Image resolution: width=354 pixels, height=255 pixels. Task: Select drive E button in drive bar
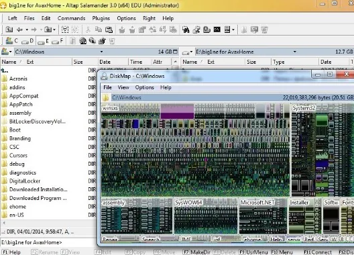pyautogui.click(x=43, y=41)
